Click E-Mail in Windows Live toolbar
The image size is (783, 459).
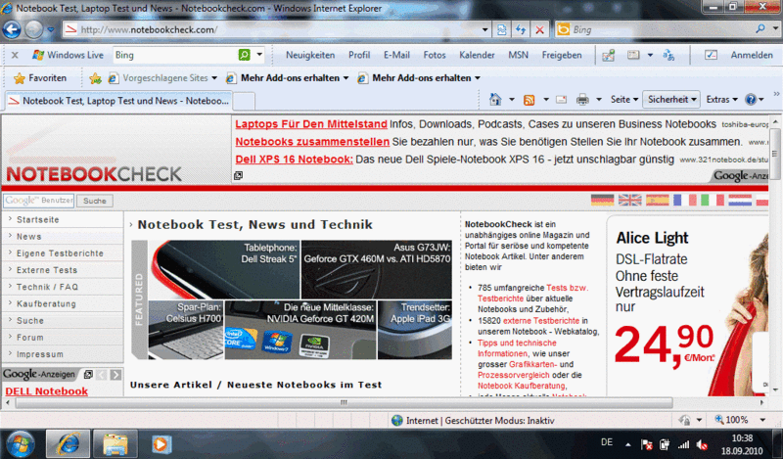pos(396,55)
